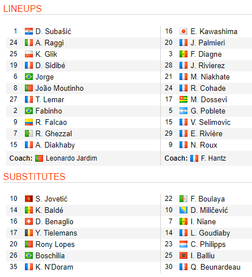The image size is (252, 277).
Task: Select coach Leonardo Jardim name
Action: (71, 158)
